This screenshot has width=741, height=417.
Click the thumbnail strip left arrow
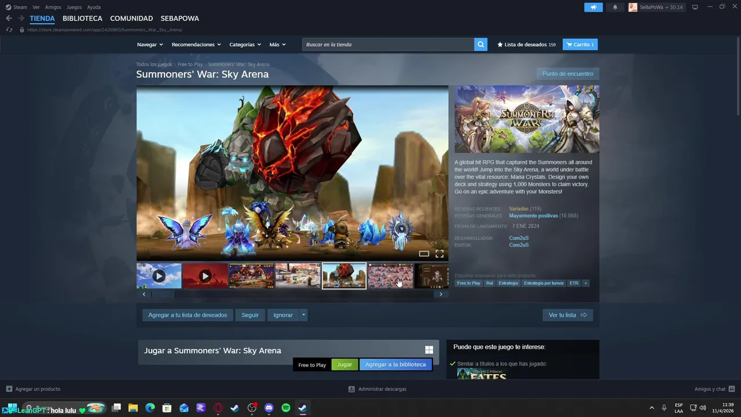click(144, 294)
